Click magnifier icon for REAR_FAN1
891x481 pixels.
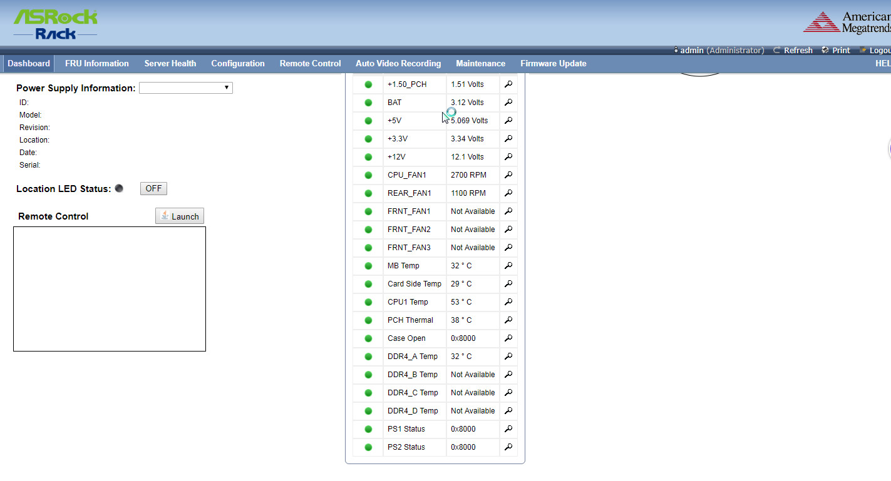(x=508, y=193)
